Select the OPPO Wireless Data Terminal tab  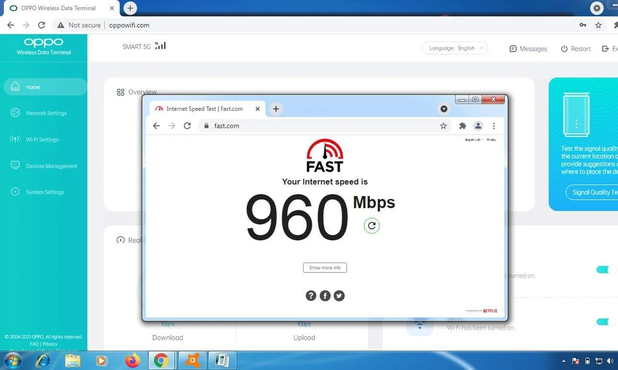tap(61, 8)
